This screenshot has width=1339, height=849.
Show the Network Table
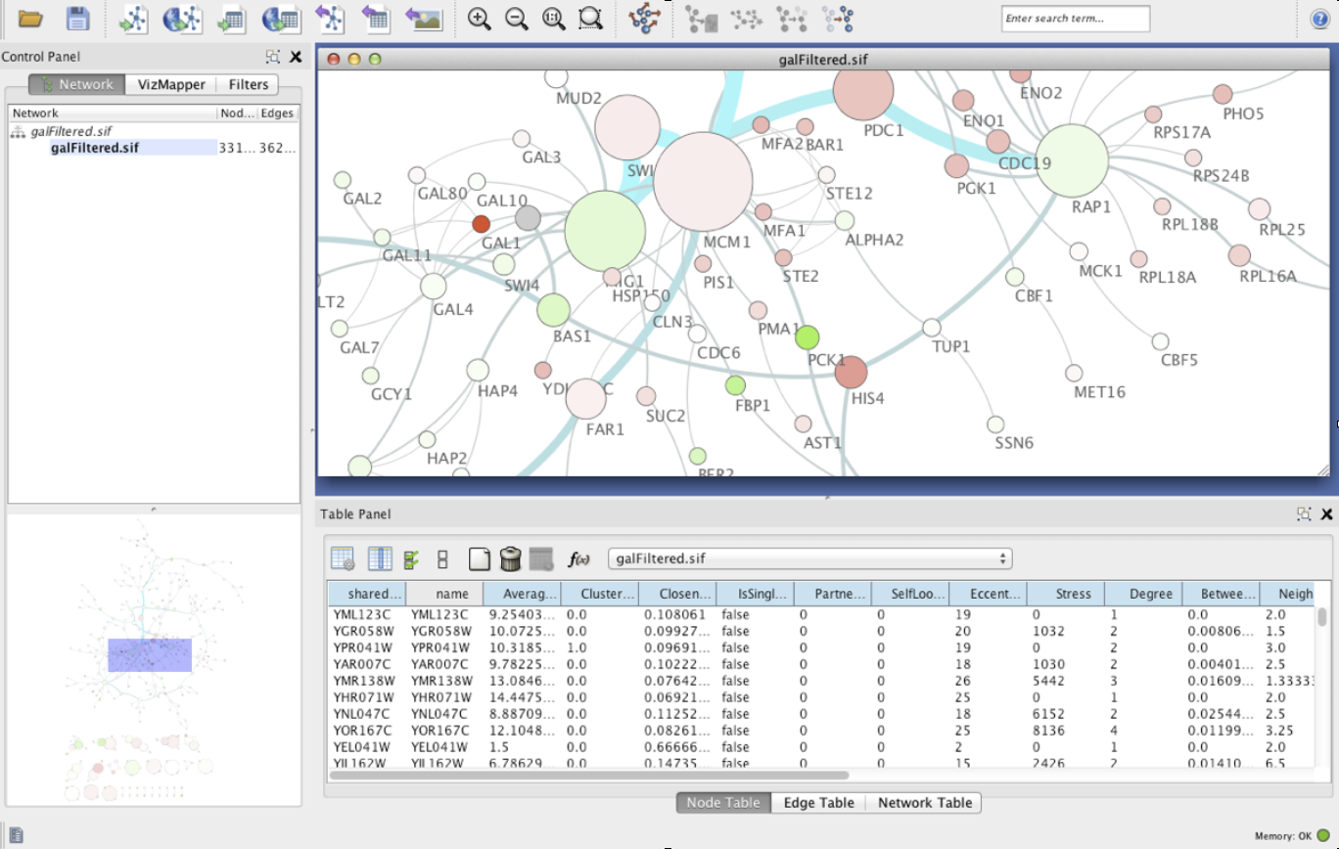point(924,802)
